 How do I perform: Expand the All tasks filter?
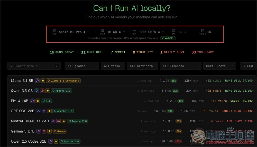tap(113, 66)
